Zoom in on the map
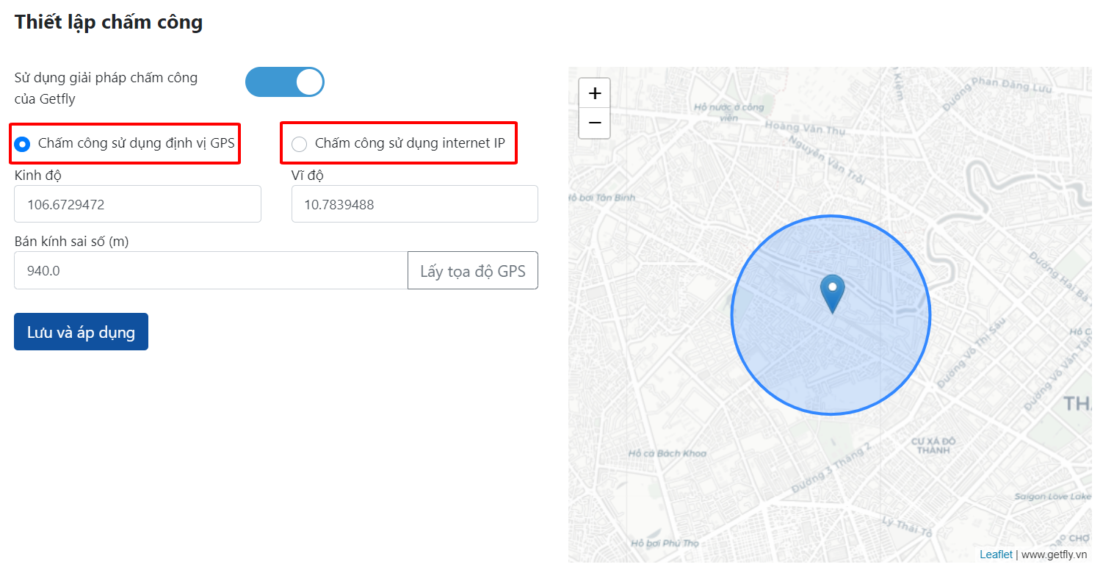1103x567 pixels. pyautogui.click(x=595, y=93)
